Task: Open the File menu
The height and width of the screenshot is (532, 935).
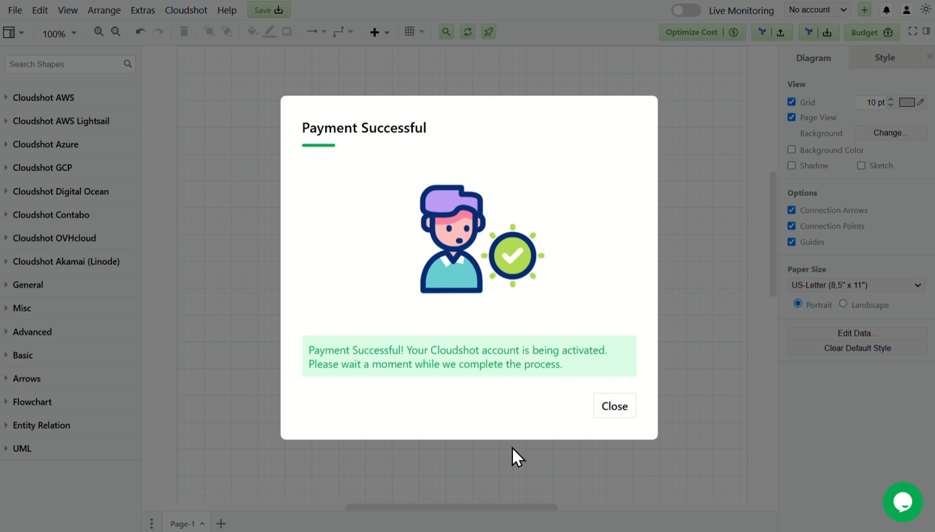Action: pos(15,10)
